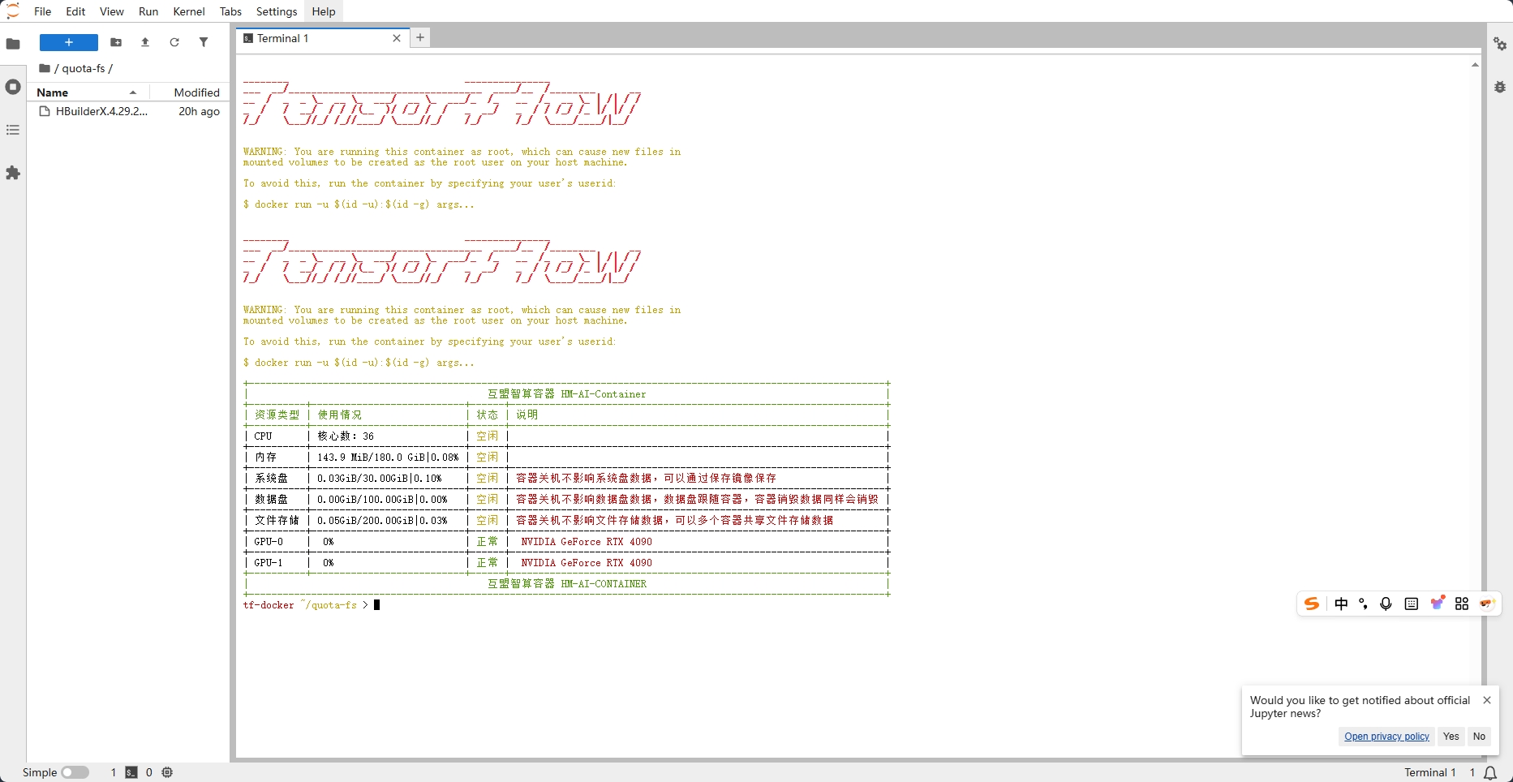
Task: Open notifications via the bell icon
Action: 1490,772
